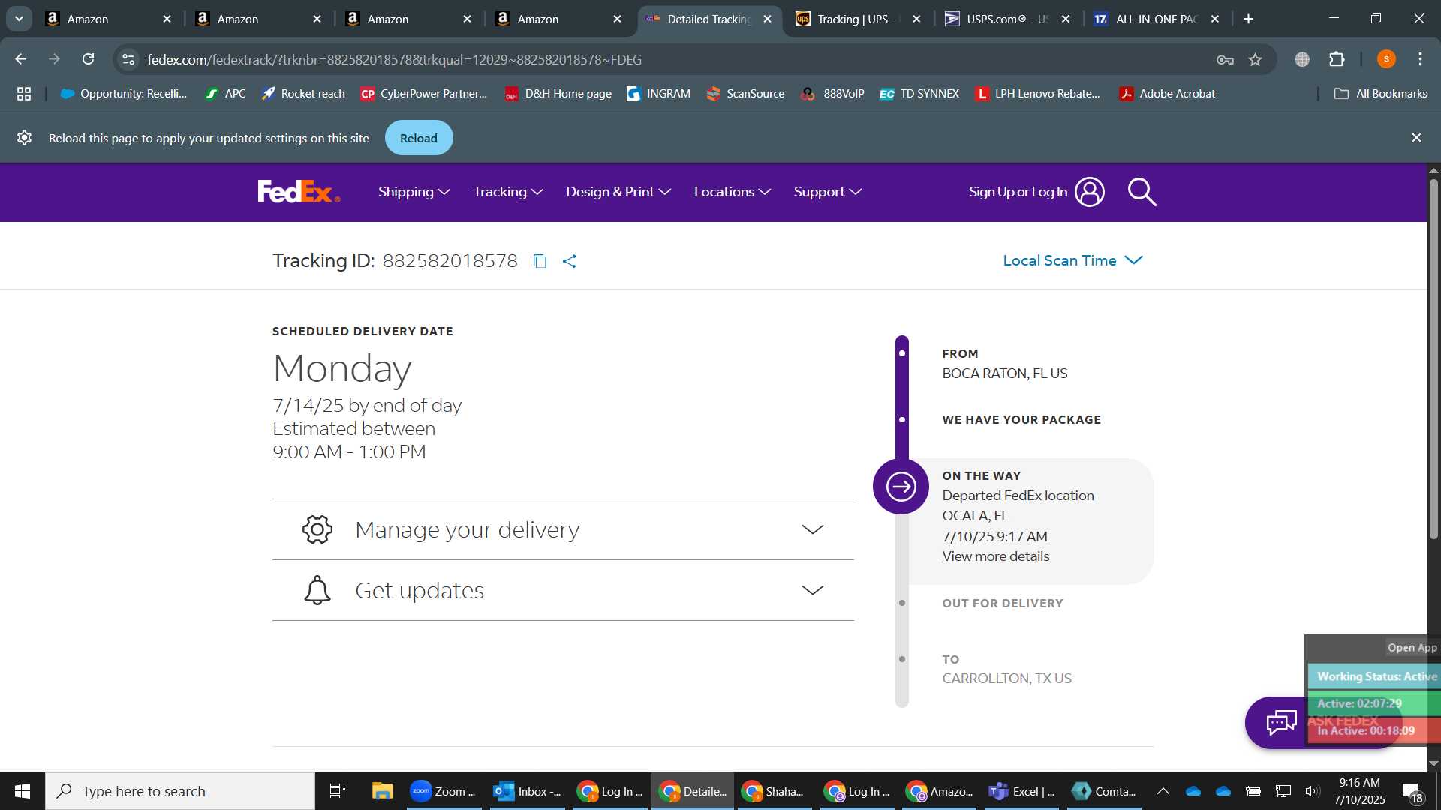The width and height of the screenshot is (1441, 810).
Task: Click the page vertical scrollbar
Action: coord(1433,360)
